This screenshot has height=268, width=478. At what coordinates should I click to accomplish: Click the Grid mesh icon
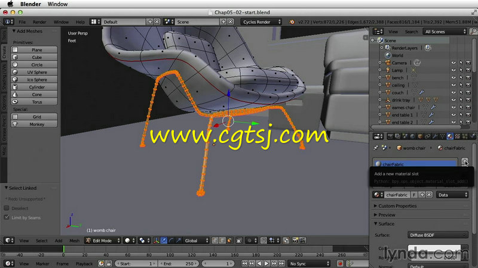coord(15,117)
